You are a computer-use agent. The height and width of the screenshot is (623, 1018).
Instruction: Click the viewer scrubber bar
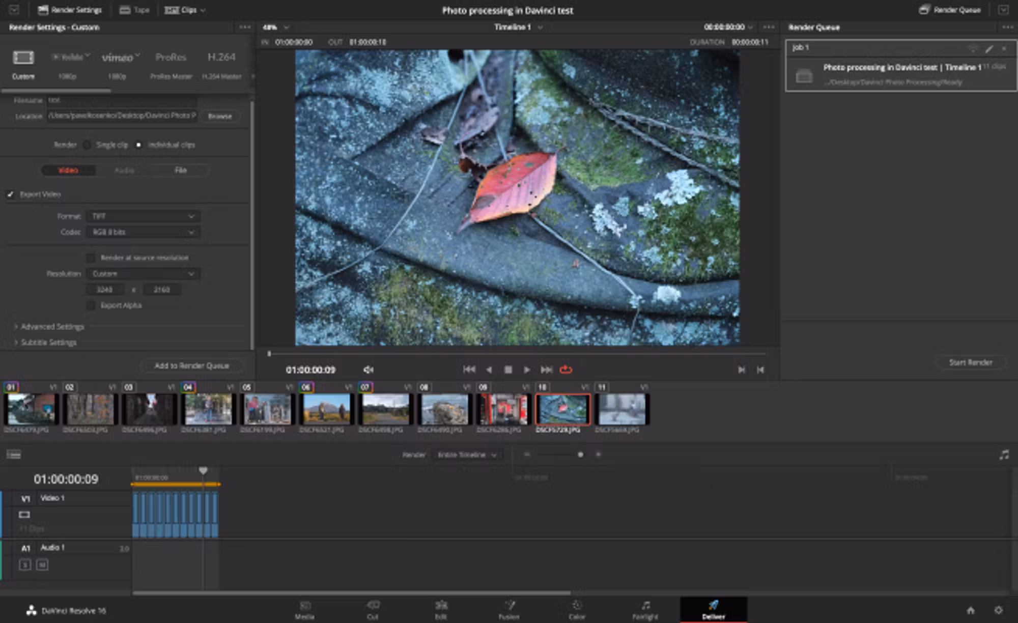[517, 353]
